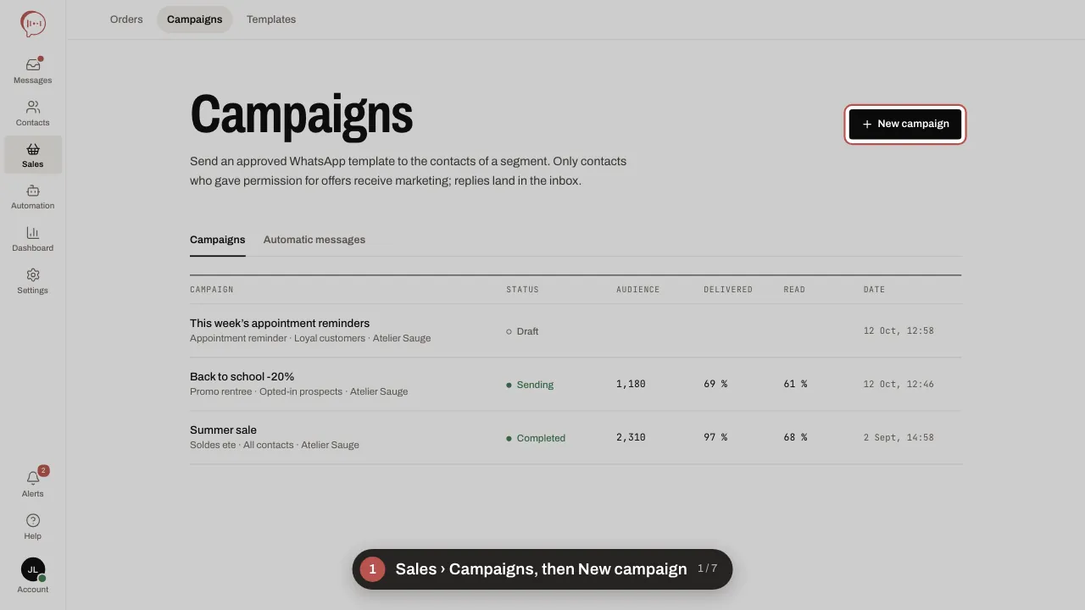1085x610 pixels.
Task: Open the Dashboard chart icon
Action: (x=33, y=233)
